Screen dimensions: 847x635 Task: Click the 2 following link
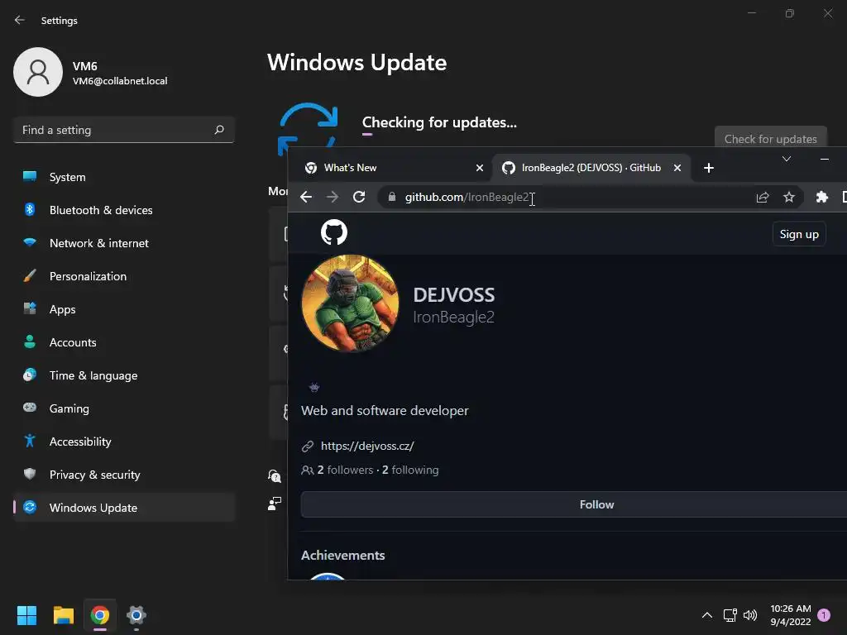[x=410, y=470]
